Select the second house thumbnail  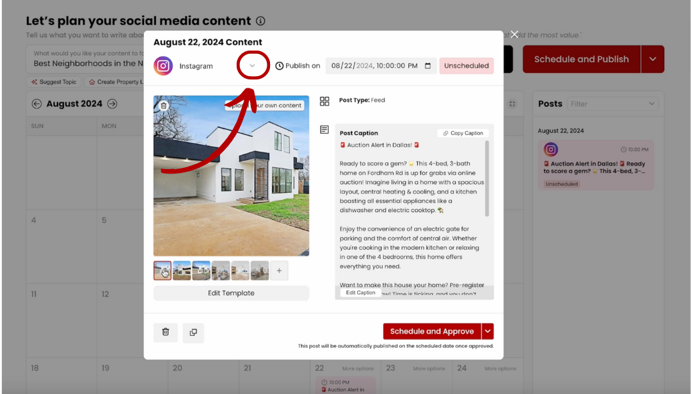click(x=182, y=270)
